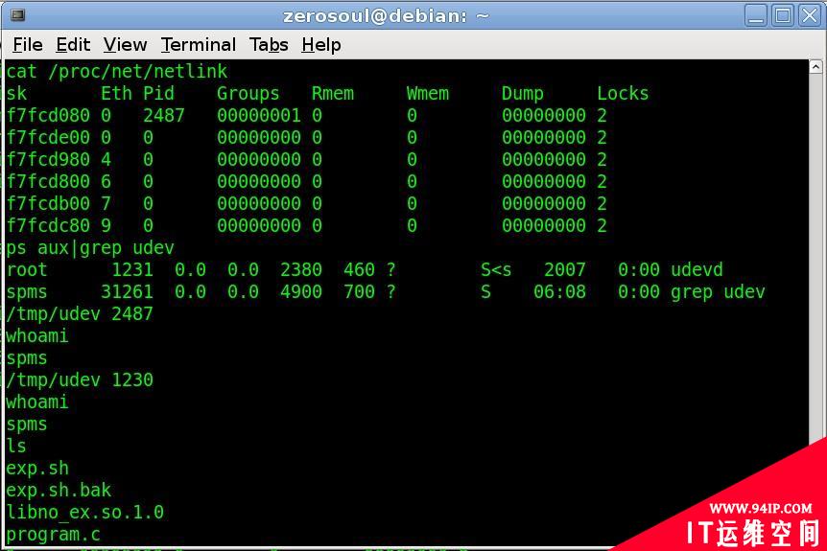Click the socket address f7fcd980
Image resolution: width=827 pixels, height=551 pixels.
48,160
